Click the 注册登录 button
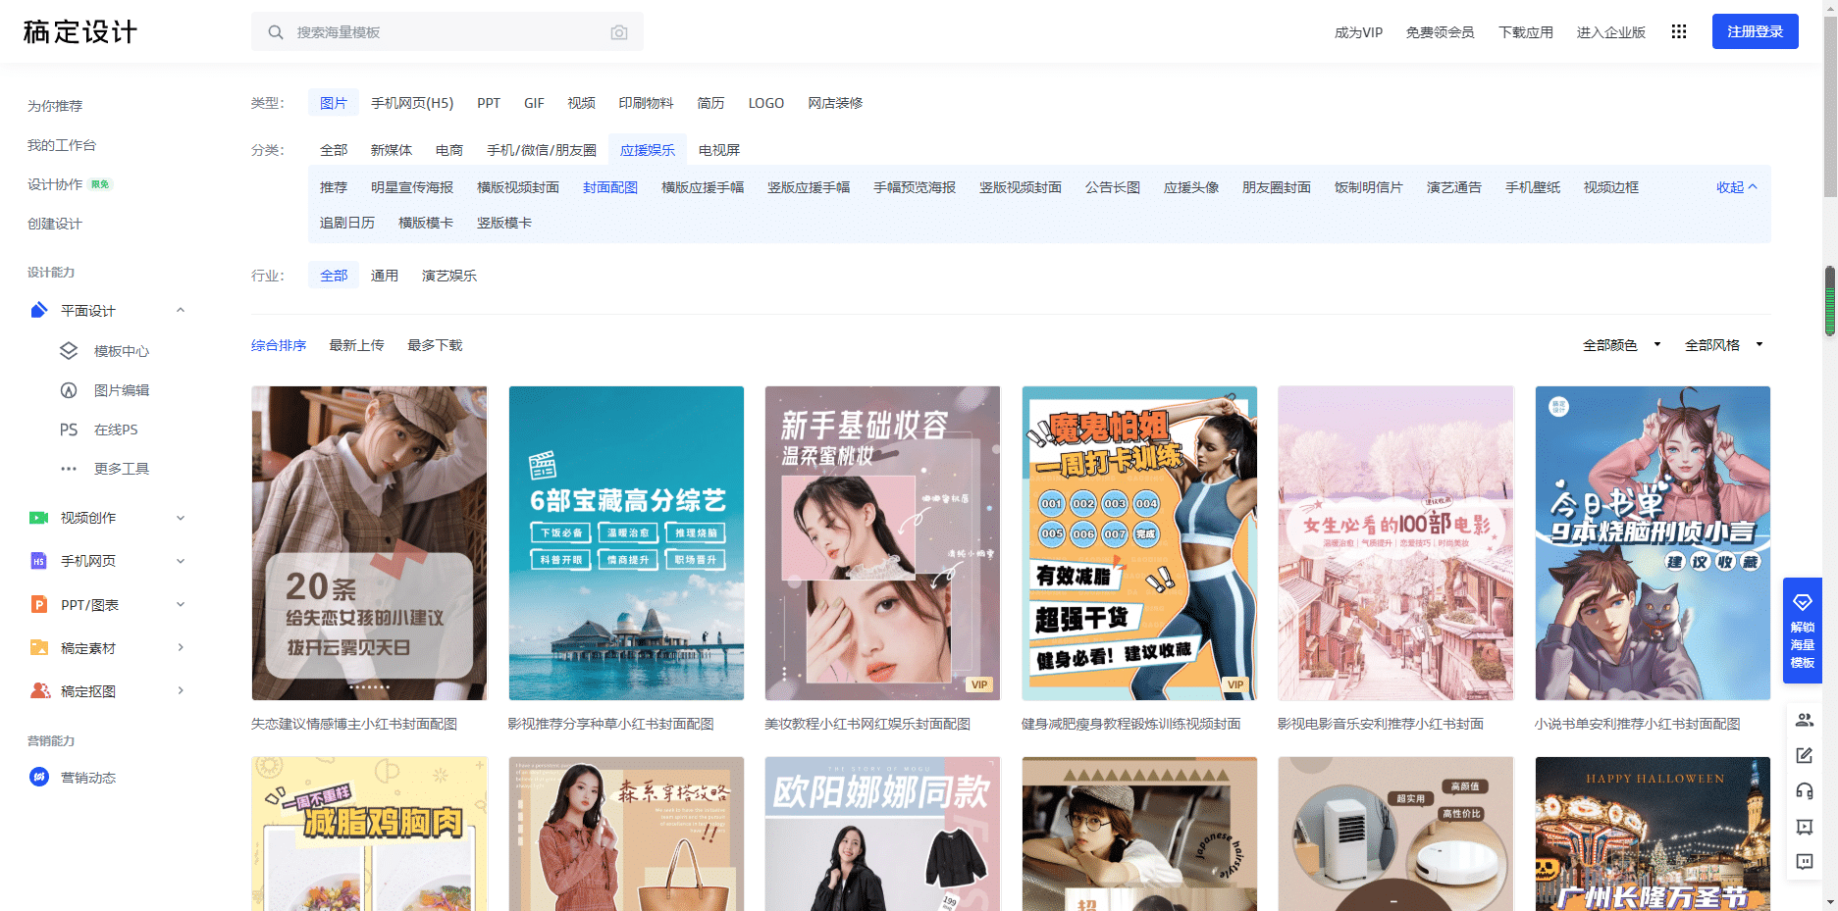 tap(1756, 31)
